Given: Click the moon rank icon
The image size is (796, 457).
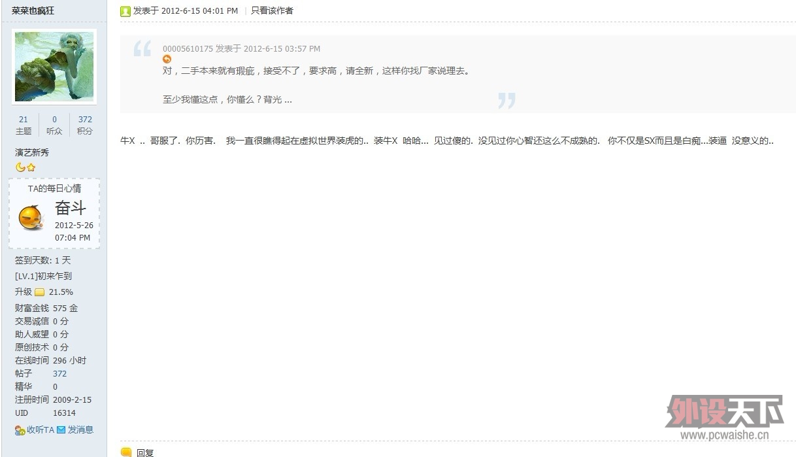Looking at the screenshot, I should pos(20,167).
